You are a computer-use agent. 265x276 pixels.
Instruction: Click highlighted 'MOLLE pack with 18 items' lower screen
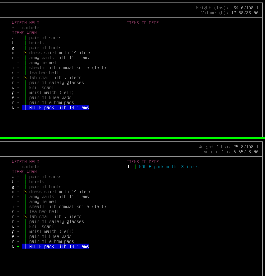pos(55,246)
